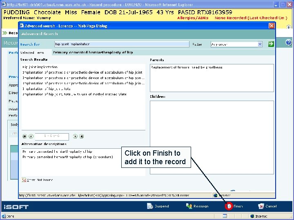Screen dimensions: 294x220
Task: Click the Term Not Found icon
Action: pyautogui.click(x=24, y=180)
